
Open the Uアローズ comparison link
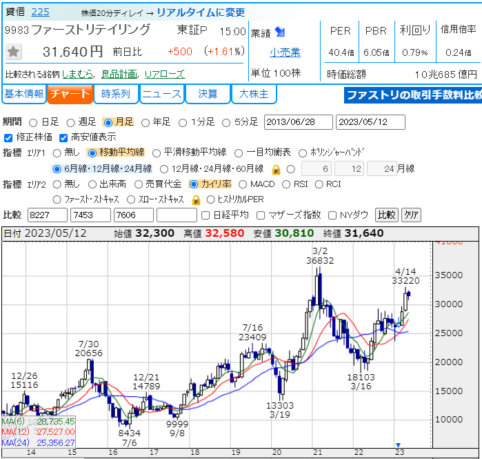165,74
